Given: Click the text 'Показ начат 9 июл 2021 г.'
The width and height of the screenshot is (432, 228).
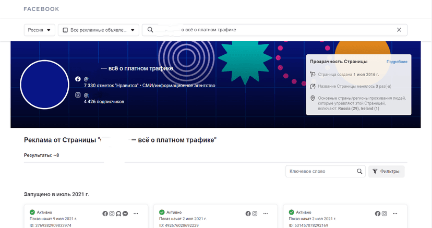Looking at the screenshot, I should coord(53,219).
